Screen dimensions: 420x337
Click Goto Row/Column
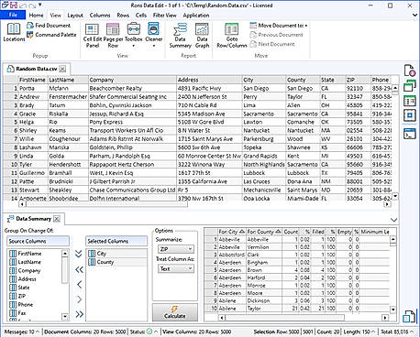pos(232,36)
